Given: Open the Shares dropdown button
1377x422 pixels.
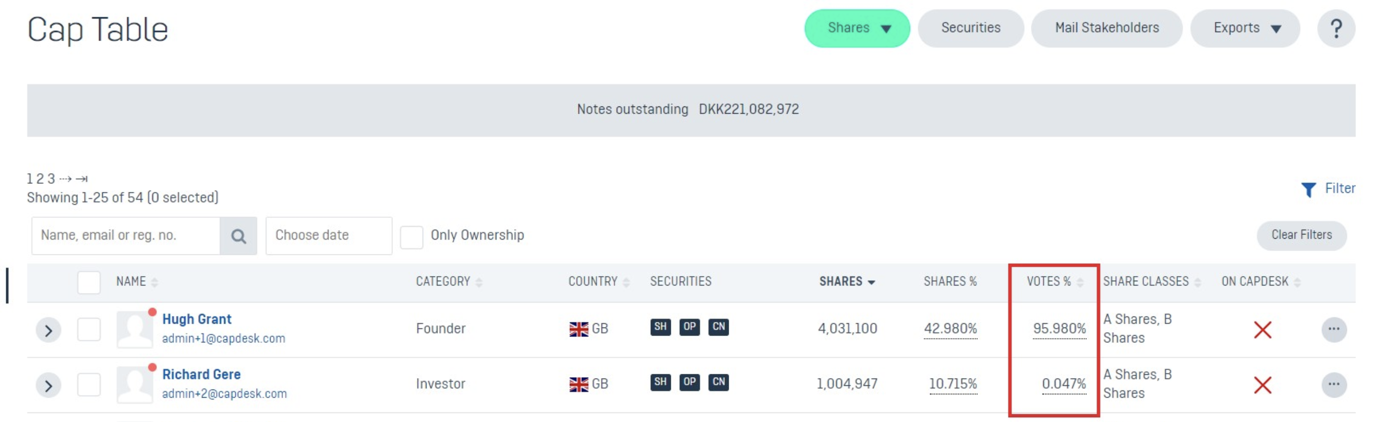Looking at the screenshot, I should click(x=856, y=28).
